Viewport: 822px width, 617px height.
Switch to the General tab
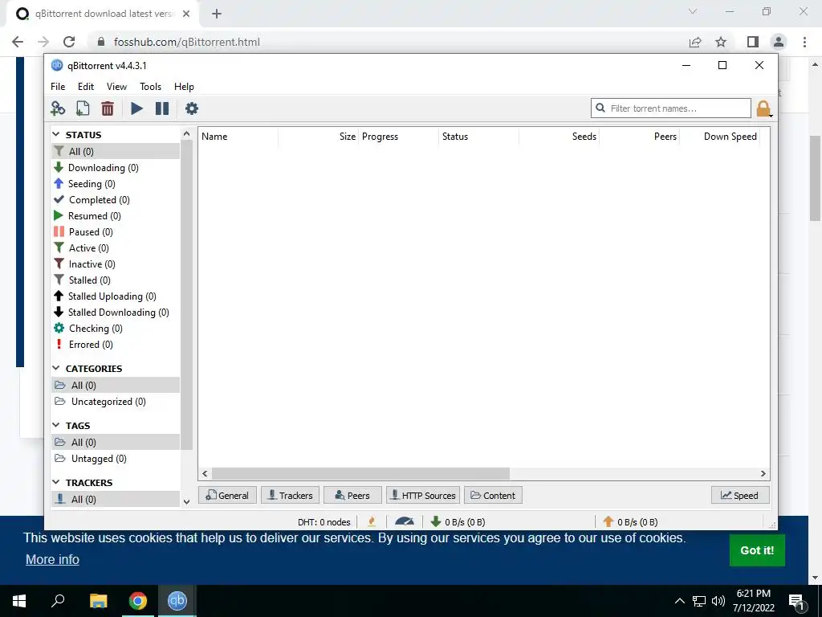pos(227,495)
